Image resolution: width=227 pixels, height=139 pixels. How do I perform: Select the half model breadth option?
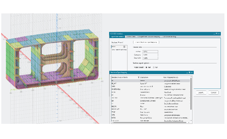(x=147, y=67)
